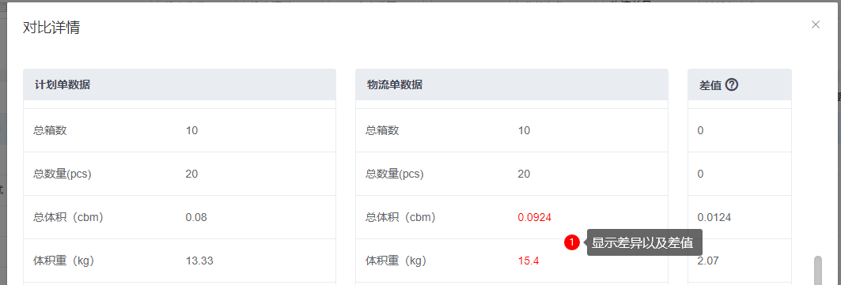Click the red number 1 annotation badge
The image size is (841, 285).
tap(572, 242)
